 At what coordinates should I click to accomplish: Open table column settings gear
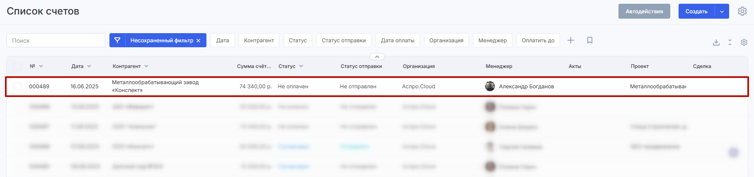(744, 42)
